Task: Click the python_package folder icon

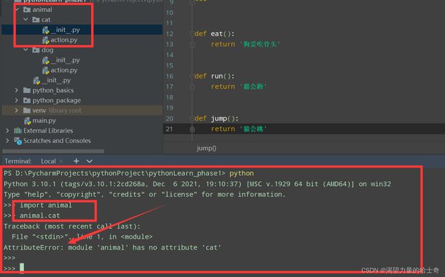Action: tap(27, 101)
